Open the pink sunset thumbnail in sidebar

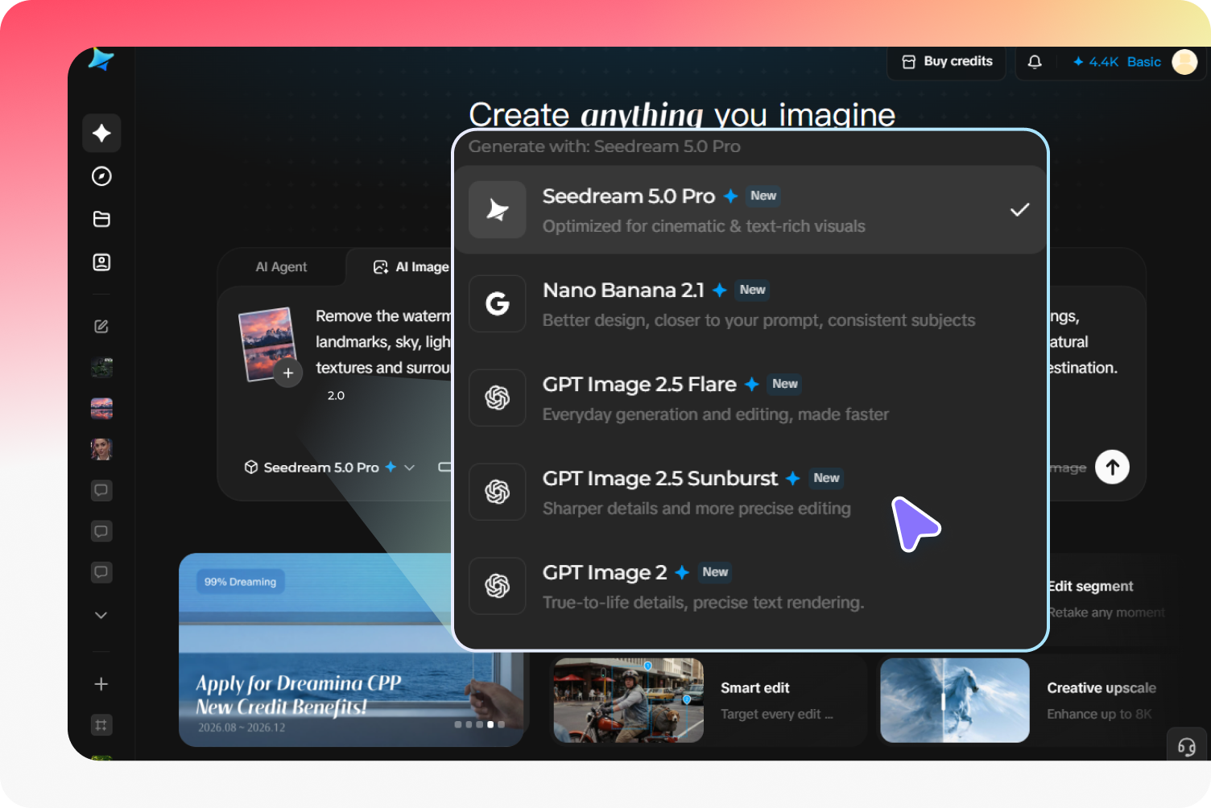[101, 409]
